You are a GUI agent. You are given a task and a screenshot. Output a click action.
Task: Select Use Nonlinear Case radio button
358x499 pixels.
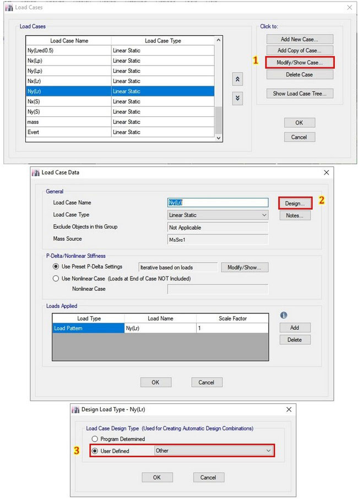click(x=56, y=279)
